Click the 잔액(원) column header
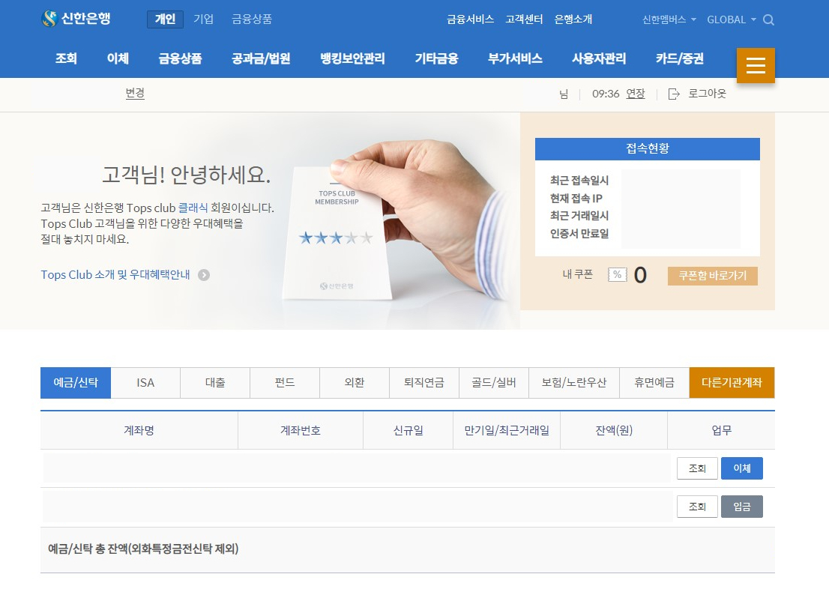The height and width of the screenshot is (592, 829). tap(614, 430)
